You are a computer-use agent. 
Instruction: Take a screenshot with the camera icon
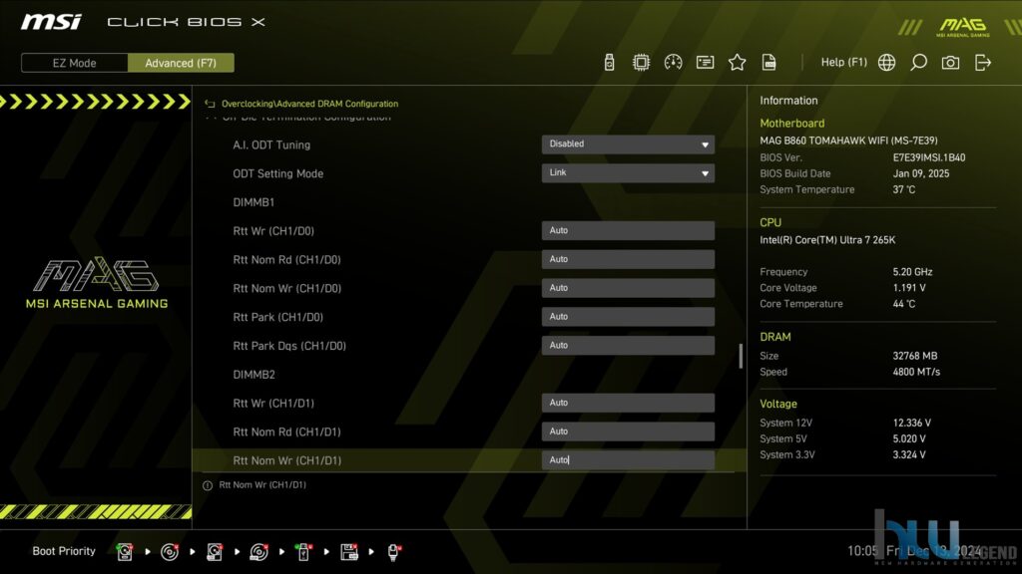pyautogui.click(x=950, y=63)
